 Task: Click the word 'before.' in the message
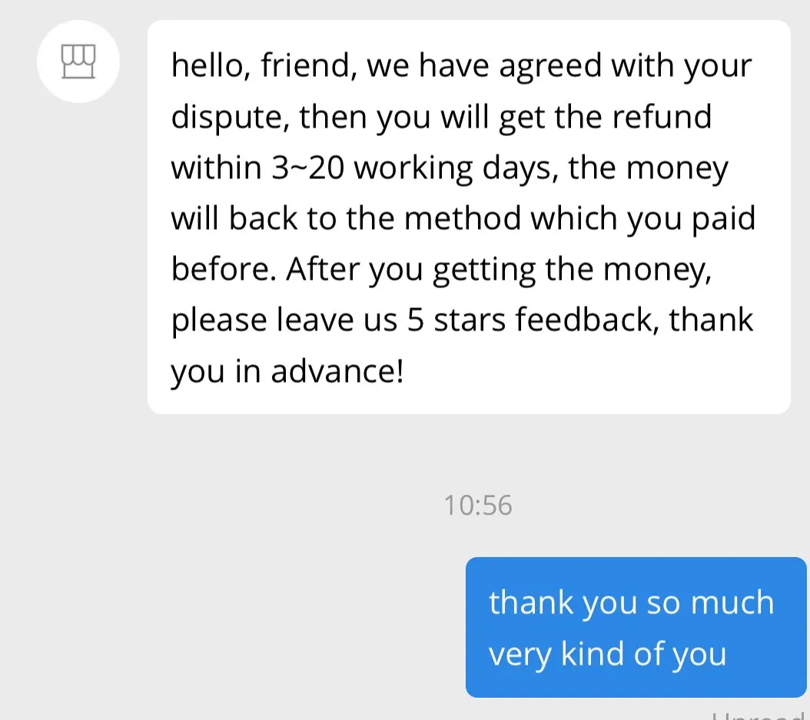224,269
